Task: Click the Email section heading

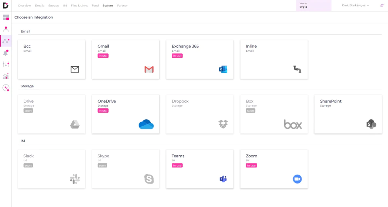Action: tap(25, 32)
